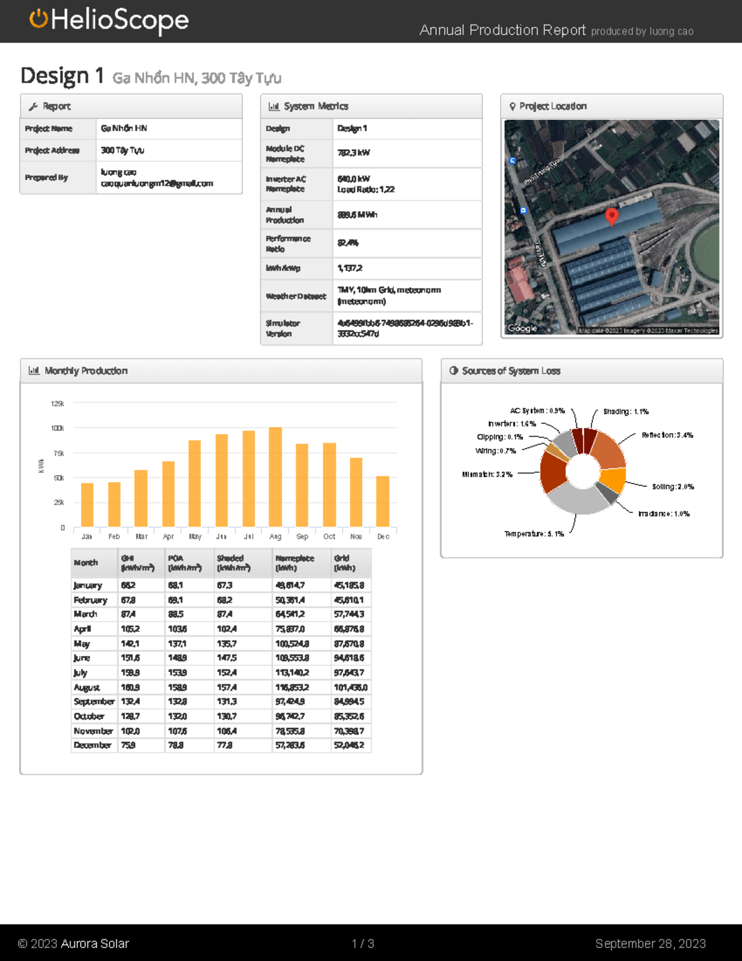Viewport: 742px width, 961px height.
Task: Select the Simulator Version field value
Action: (x=405, y=328)
